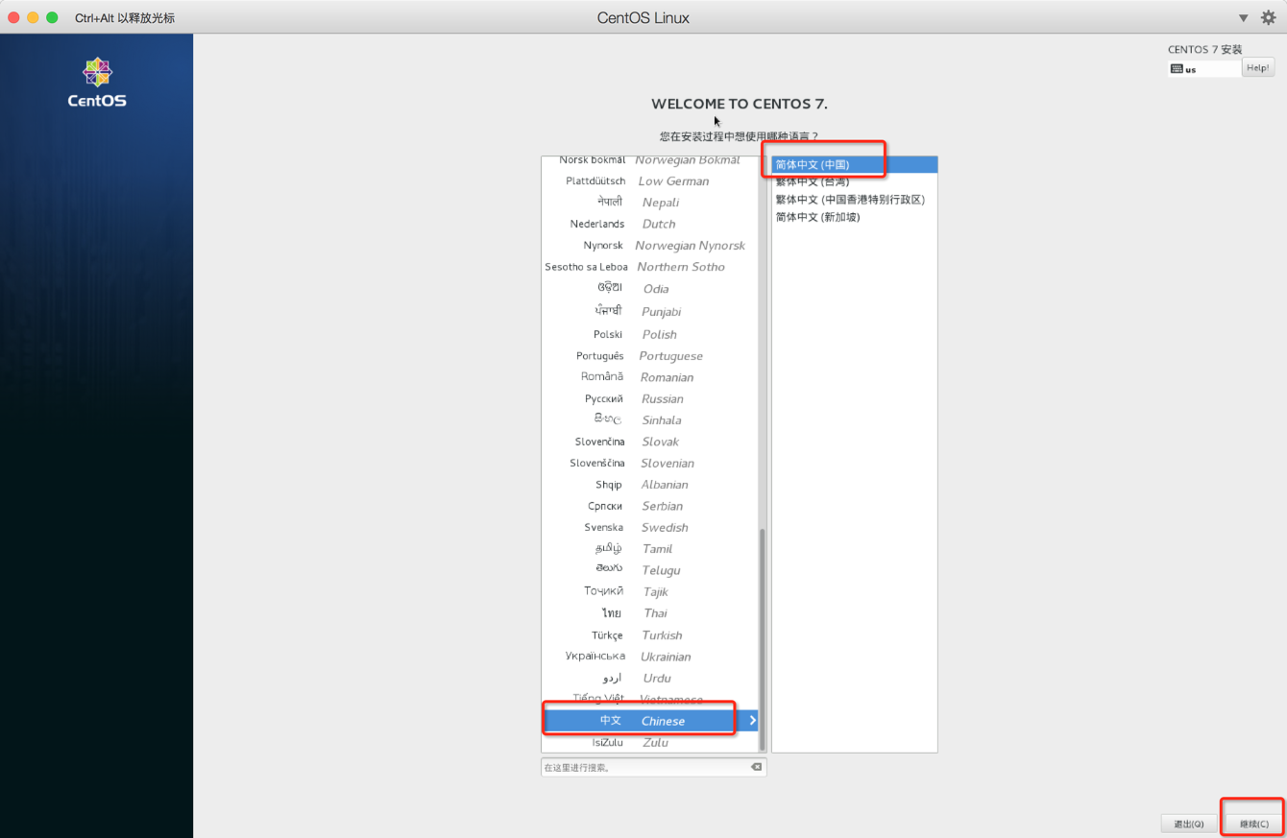Open the title bar dropdown triangle menu
Image resolution: width=1287 pixels, height=838 pixels.
(x=1243, y=18)
